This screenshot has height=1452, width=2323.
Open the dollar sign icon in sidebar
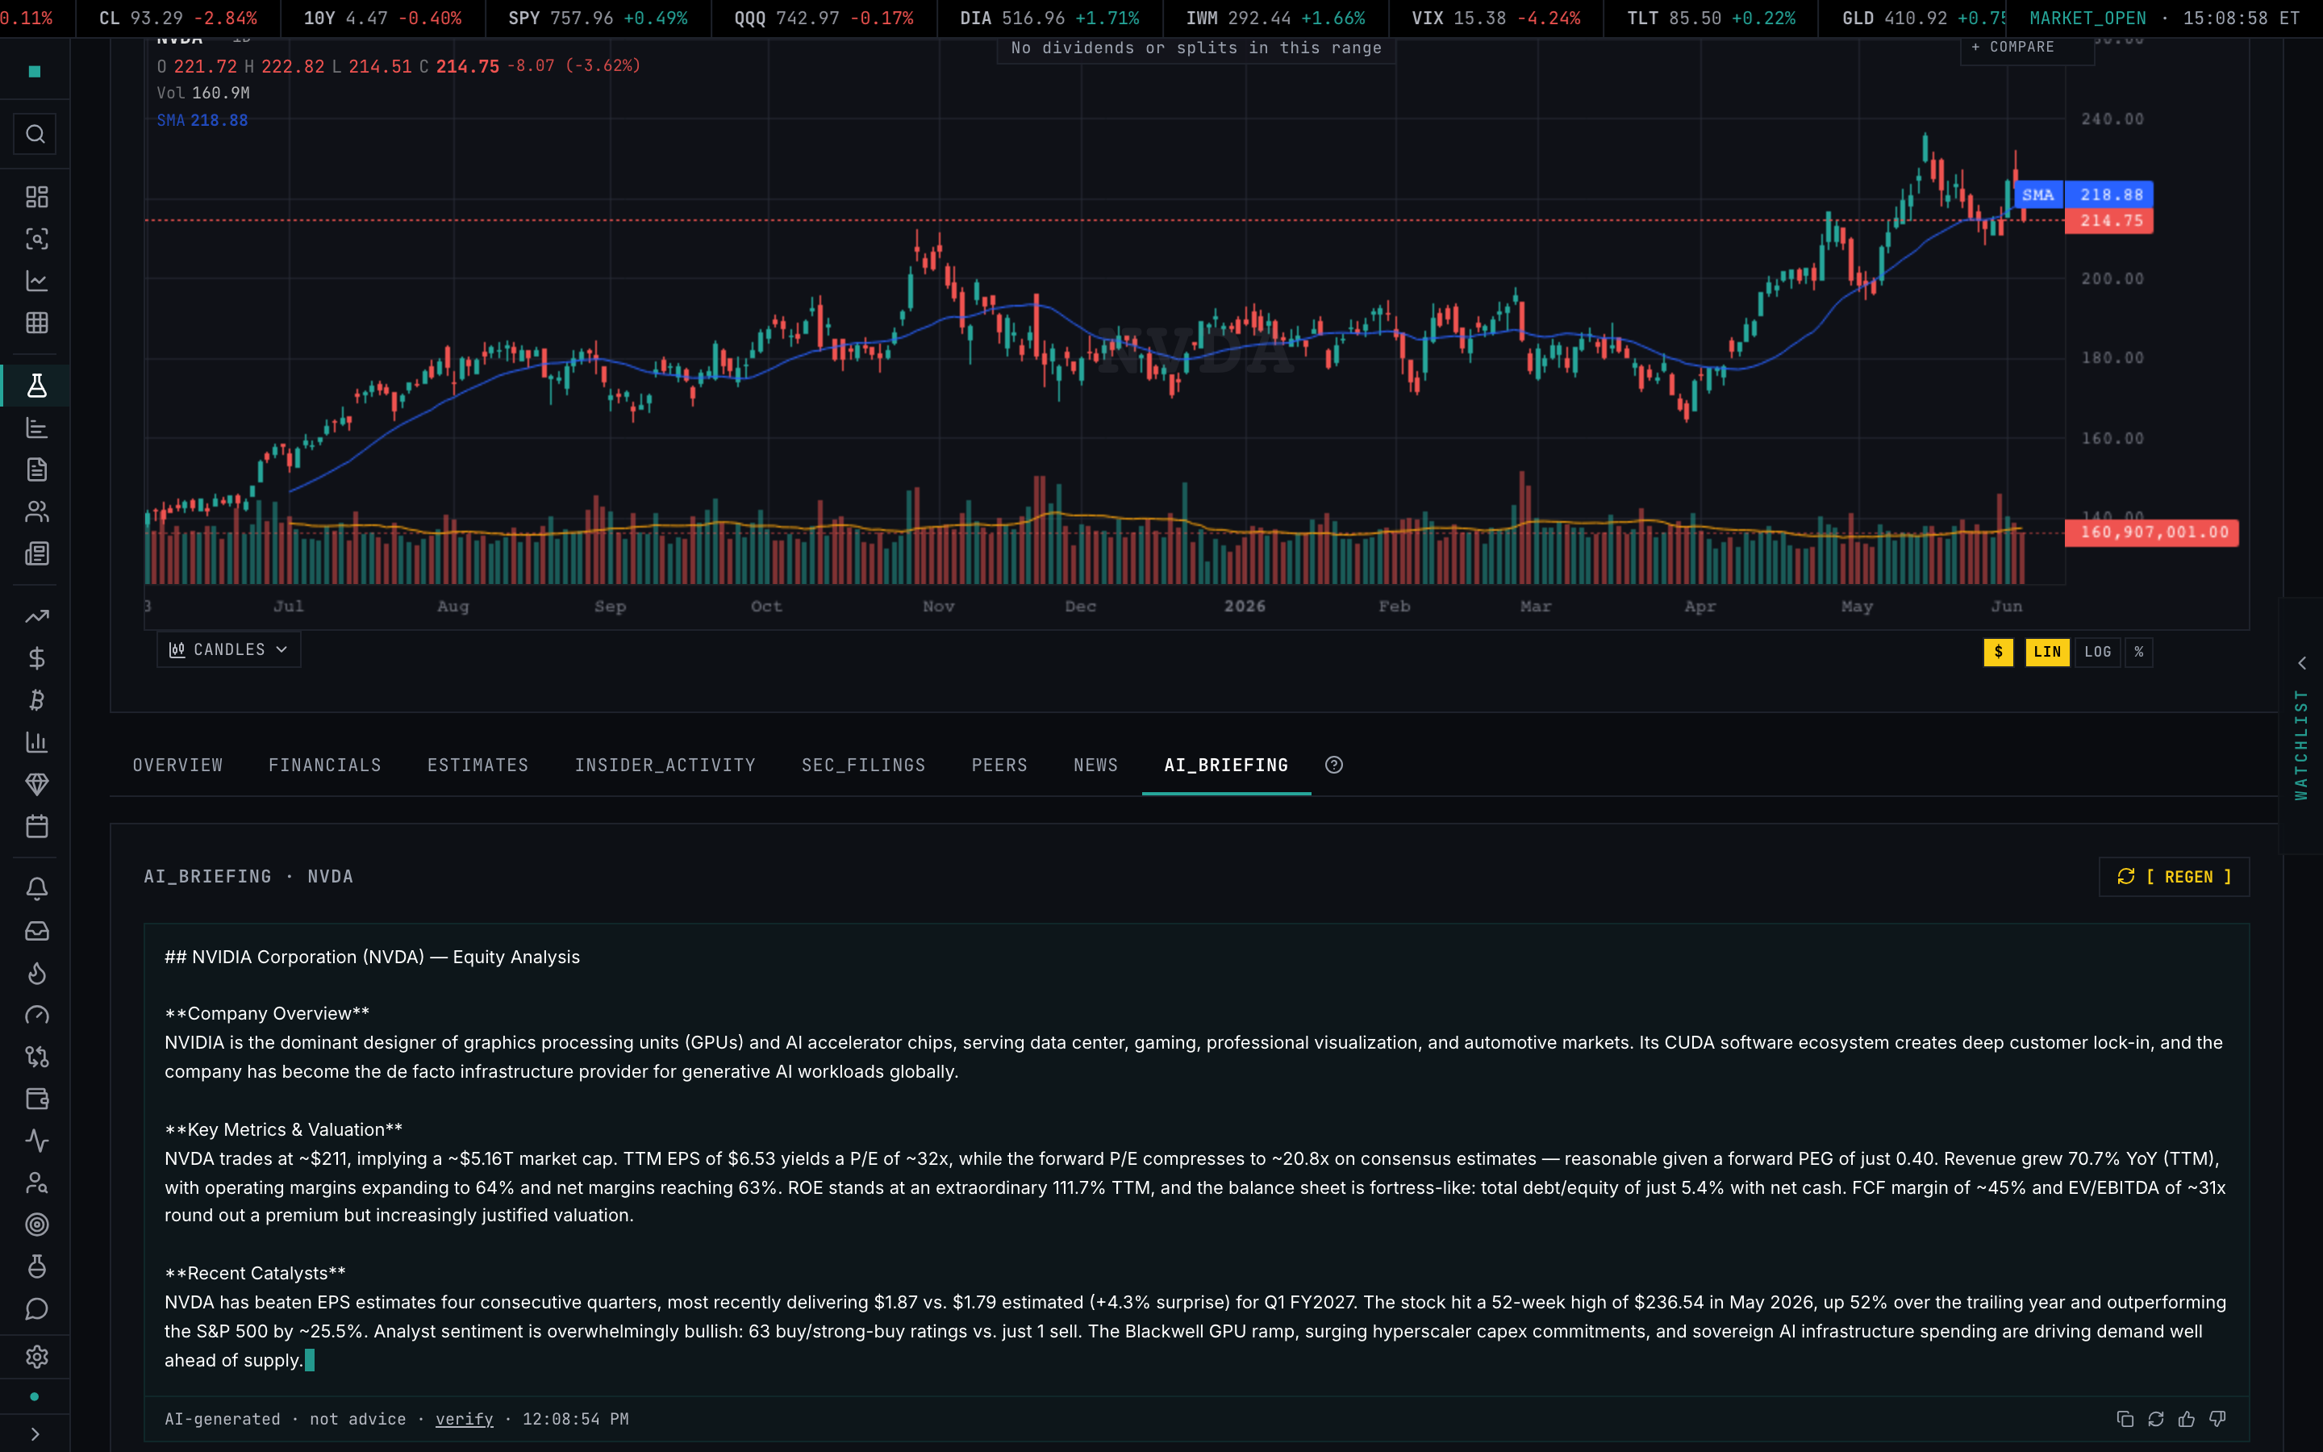coord(36,659)
